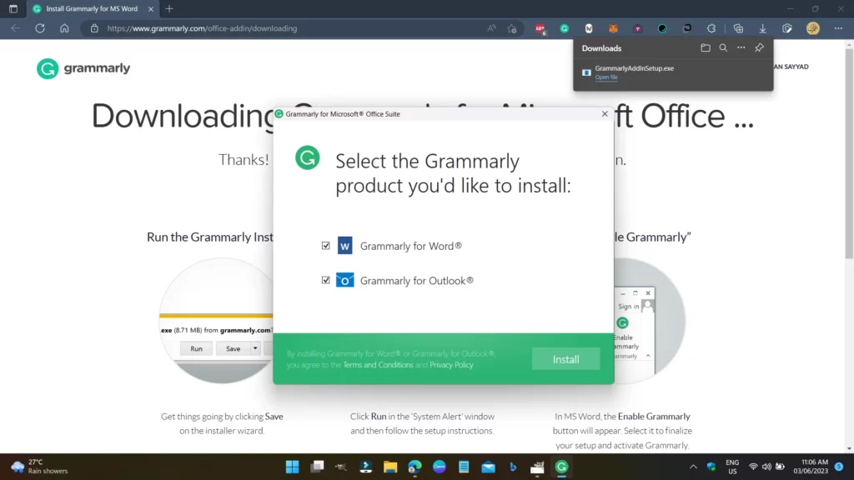Screen dimensions: 854x480
Task: Switch the ENG US input language
Action: tap(732, 467)
